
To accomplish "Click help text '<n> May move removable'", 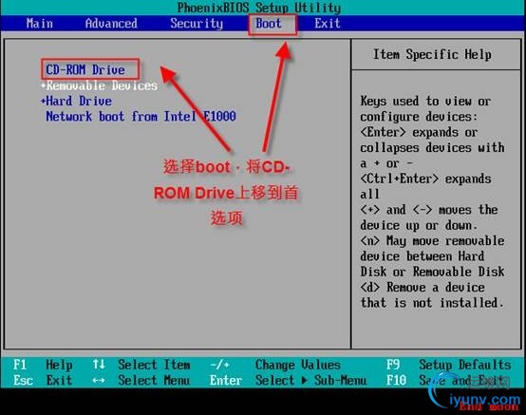I will click(432, 240).
